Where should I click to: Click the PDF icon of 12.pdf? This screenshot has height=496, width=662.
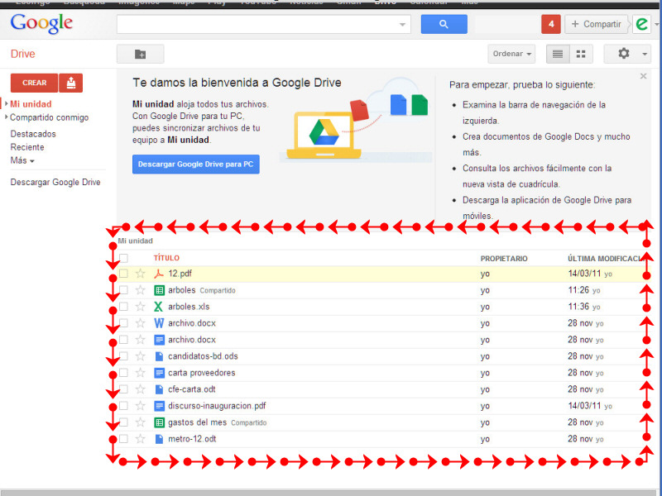[x=159, y=274]
